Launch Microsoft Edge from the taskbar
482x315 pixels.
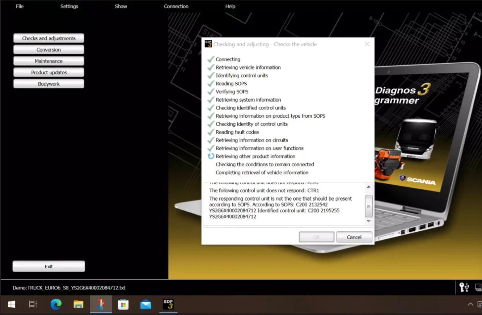pos(56,304)
